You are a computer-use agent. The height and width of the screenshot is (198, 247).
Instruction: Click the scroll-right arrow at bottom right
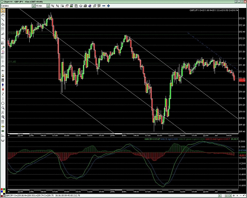point(230,196)
